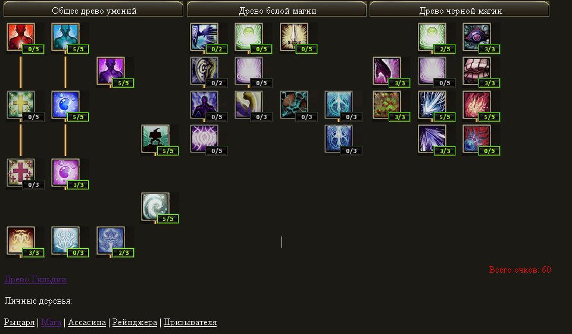Open the Призывателя tree link

coord(190,322)
